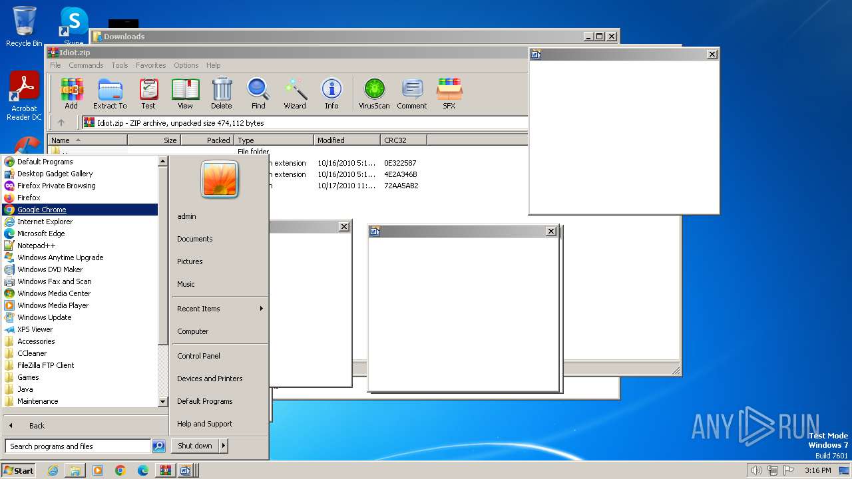The image size is (852, 479).
Task: Launch Google Chrome from programs list
Action: click(80, 210)
